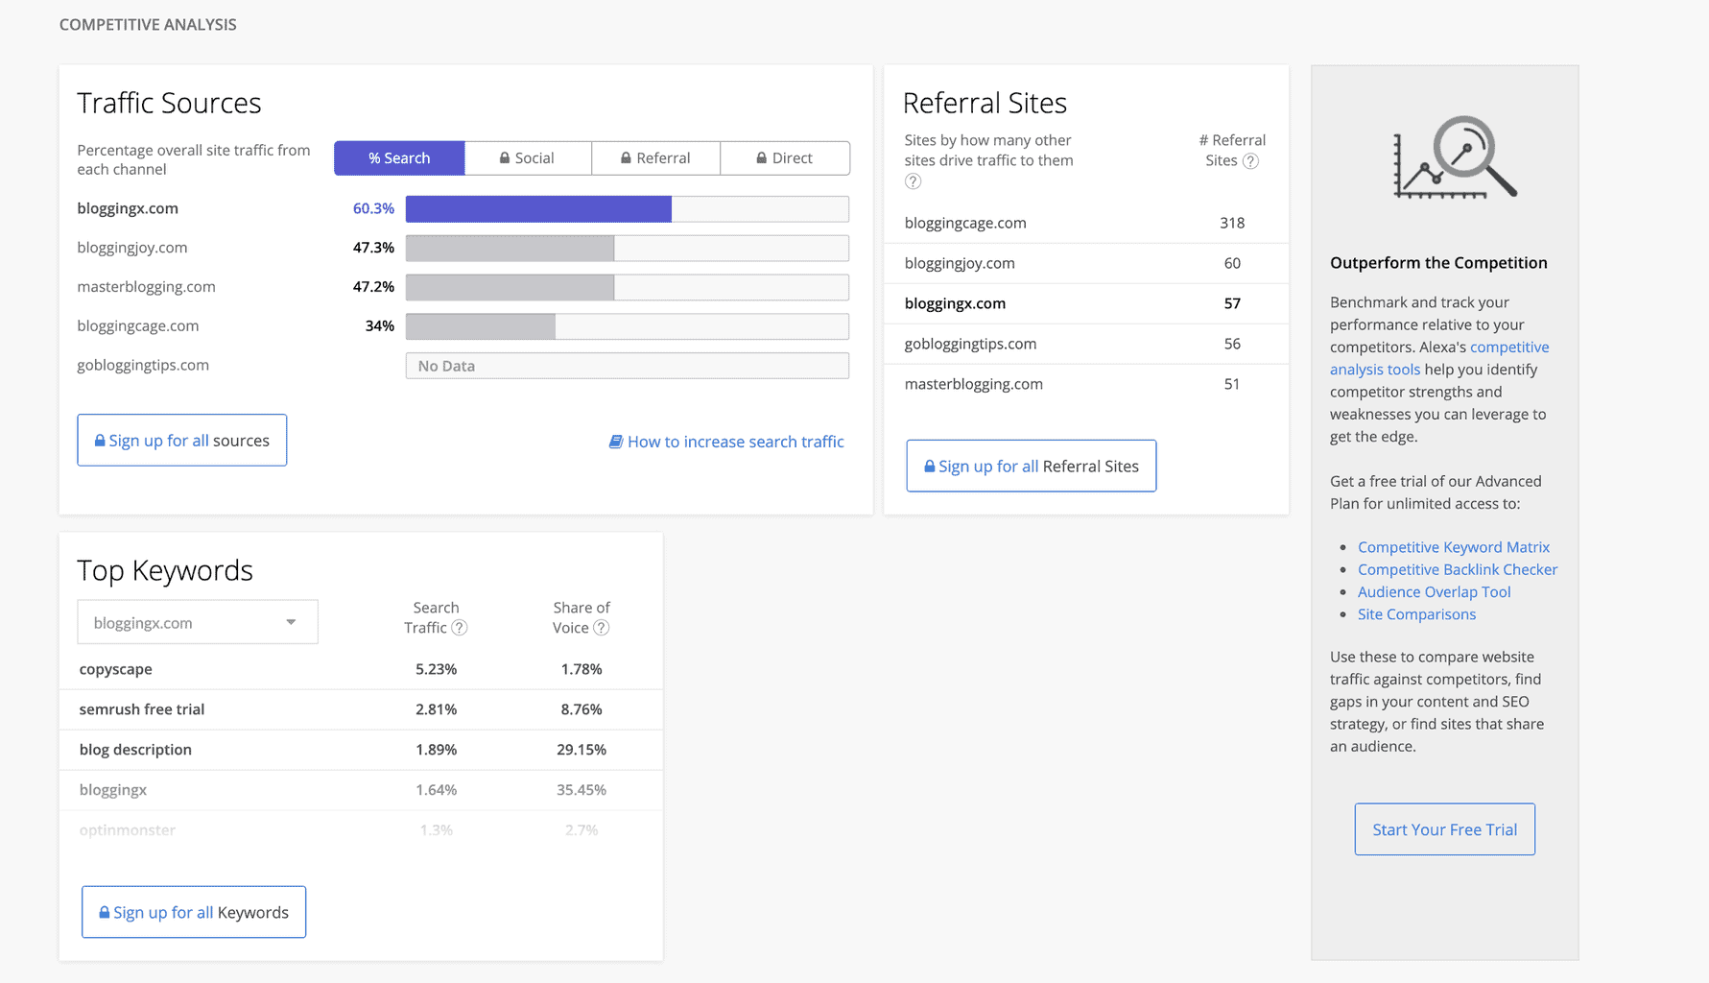Click bloggingx.com row in Referral Sites
The width and height of the screenshot is (1709, 983).
1086,303
